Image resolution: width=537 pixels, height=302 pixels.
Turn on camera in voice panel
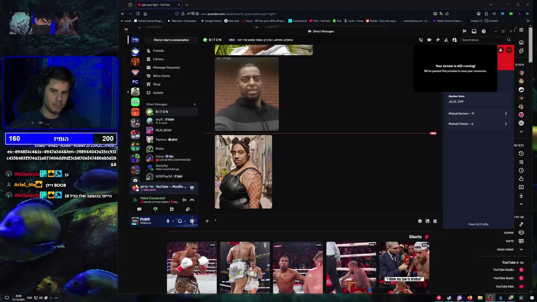[139, 209]
